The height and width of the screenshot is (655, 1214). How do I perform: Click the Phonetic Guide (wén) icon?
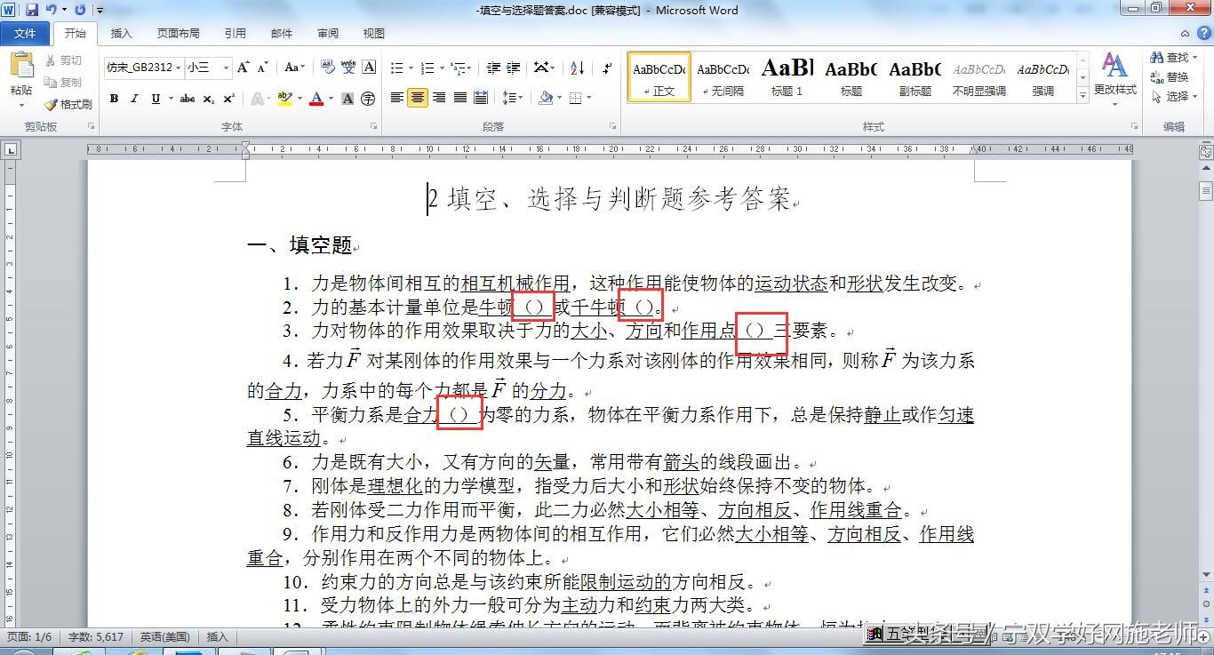click(x=348, y=68)
